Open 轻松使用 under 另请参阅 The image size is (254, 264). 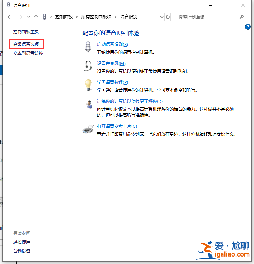(x=22, y=242)
